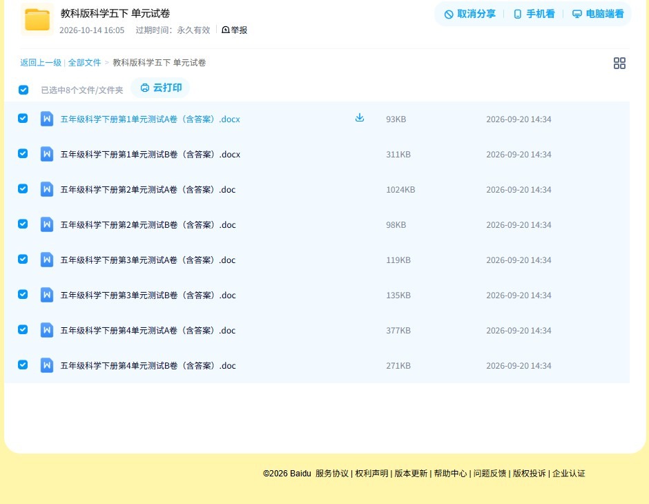Viewport: 649px width, 504px height.
Task: Click the 377KB file size cell
Action: (x=398, y=330)
